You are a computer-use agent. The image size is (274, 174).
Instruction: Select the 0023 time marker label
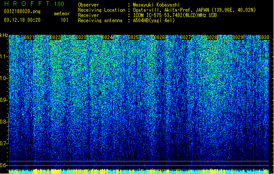click(x=81, y=37)
